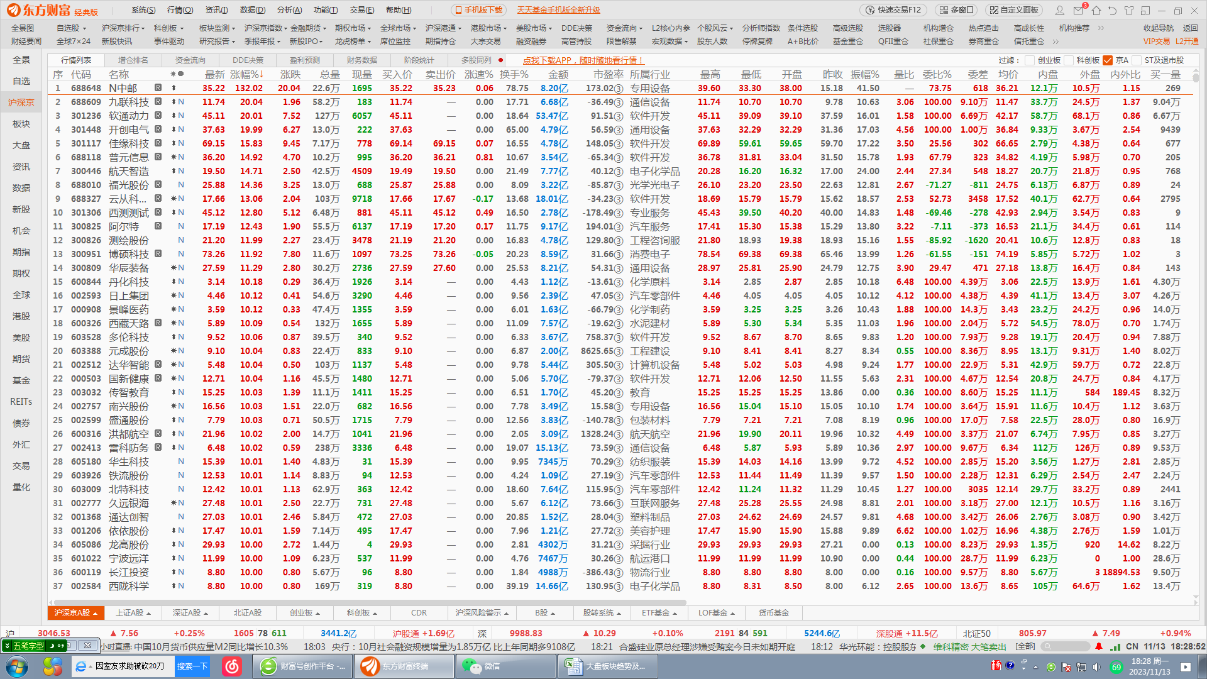The image size is (1207, 679).
Task: Open the 交易(E) menu
Action: [x=362, y=10]
